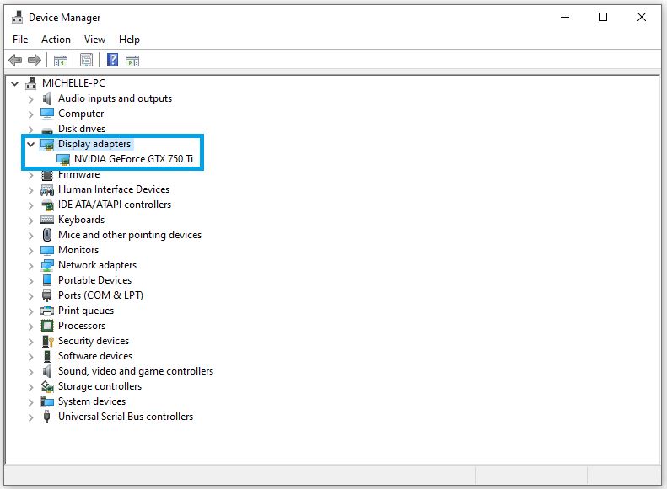Click the Portable Devices icon
The image size is (667, 489).
(x=46, y=280)
